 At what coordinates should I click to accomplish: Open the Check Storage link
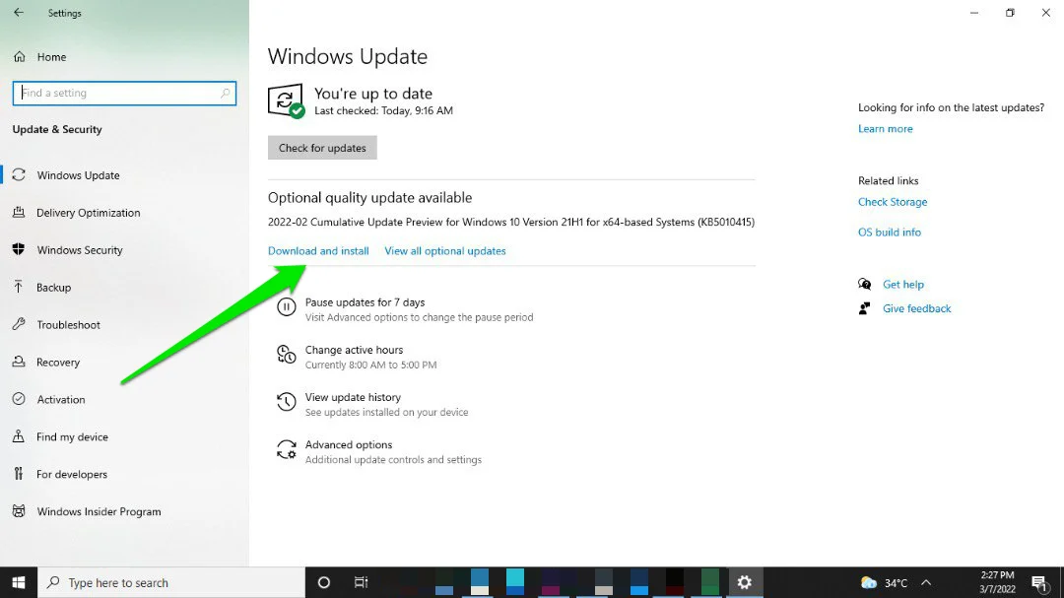893,202
